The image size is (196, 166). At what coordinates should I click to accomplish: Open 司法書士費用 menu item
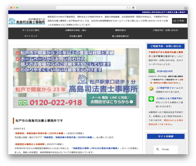tap(76, 36)
